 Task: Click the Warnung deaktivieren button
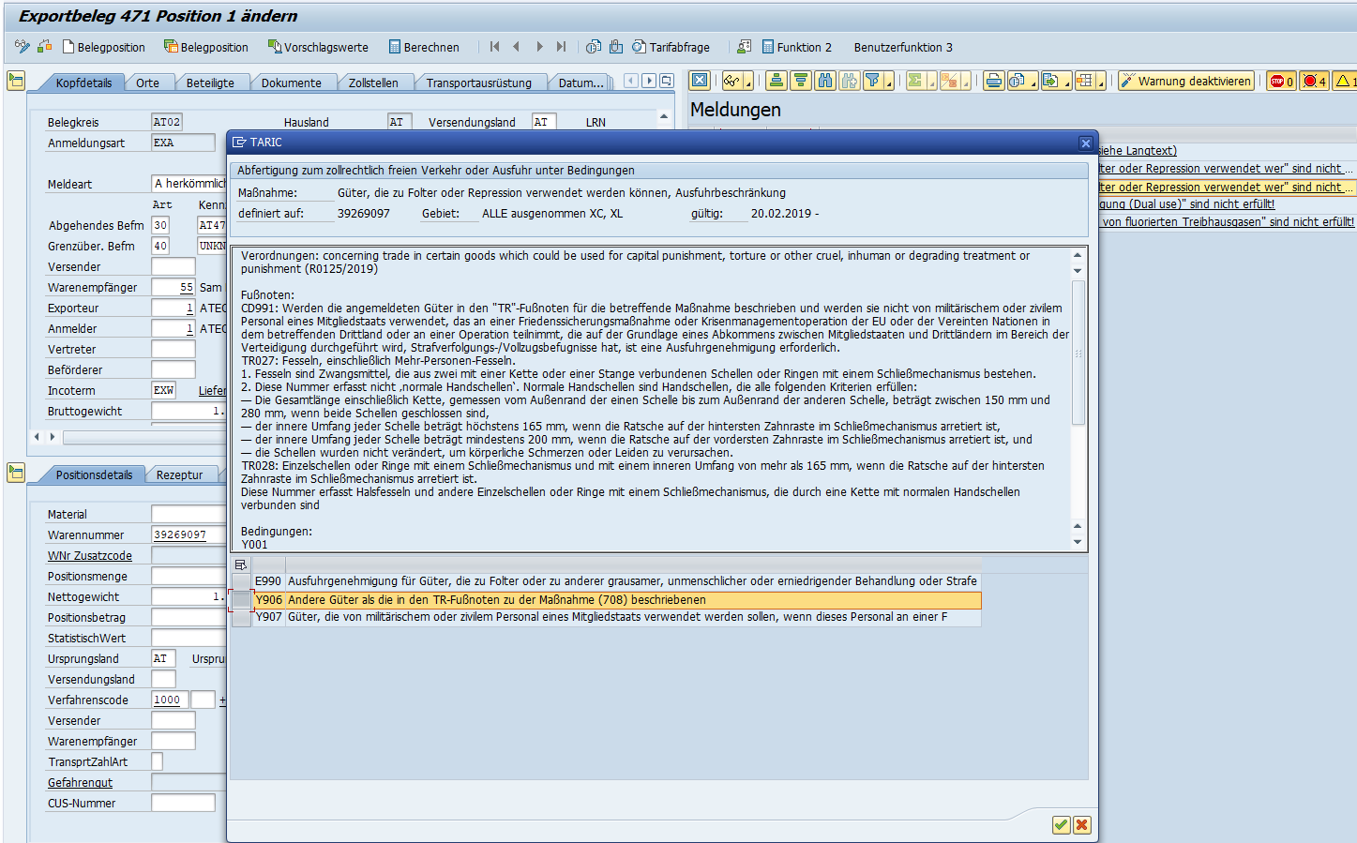(1186, 82)
